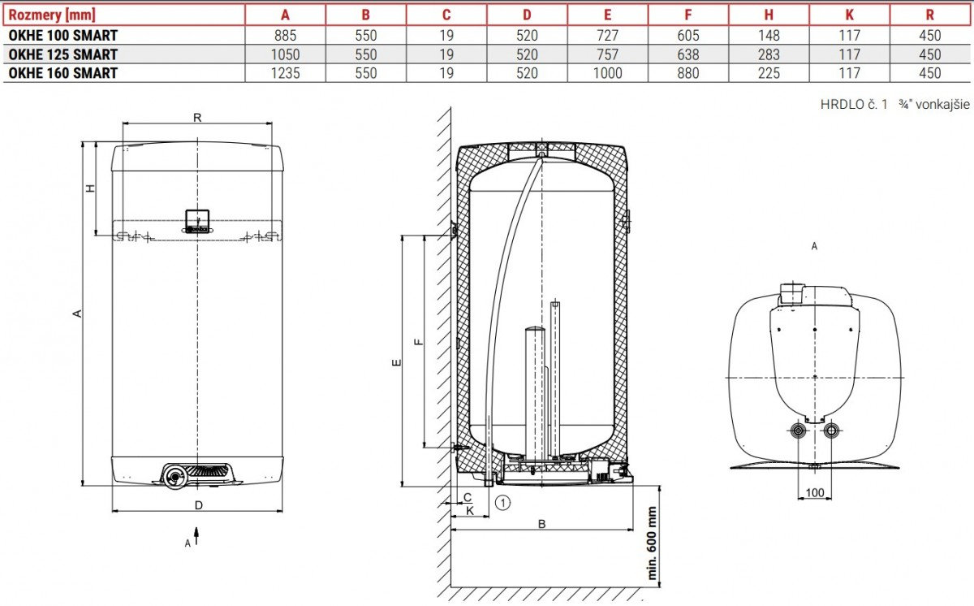Click the circled number 1 outlet marker

coord(503,503)
